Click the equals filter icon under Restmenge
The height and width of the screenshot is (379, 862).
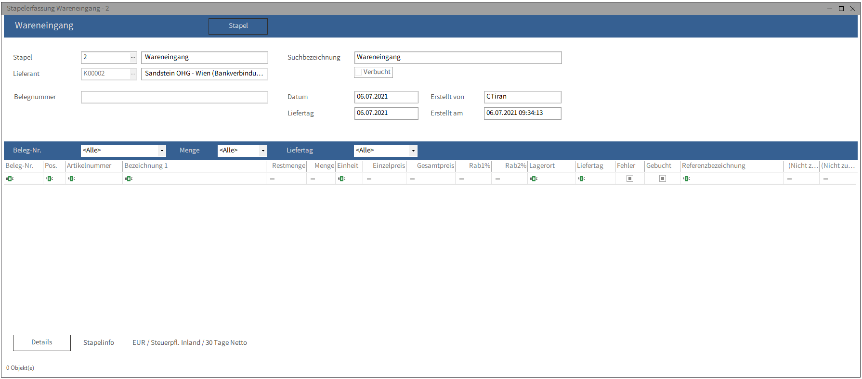[x=272, y=178]
